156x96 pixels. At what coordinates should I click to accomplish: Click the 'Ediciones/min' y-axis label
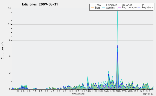[x=2, y=49]
